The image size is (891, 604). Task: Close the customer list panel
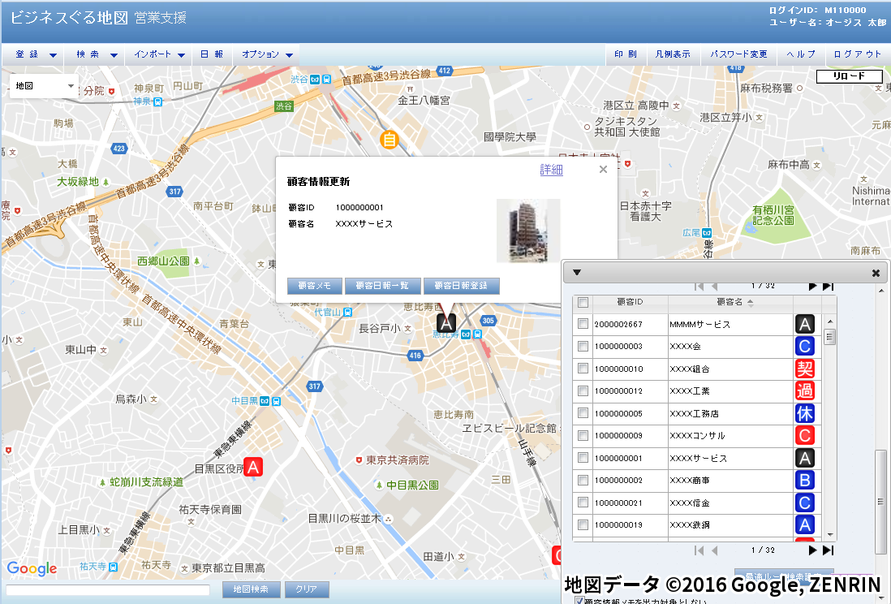point(876,273)
